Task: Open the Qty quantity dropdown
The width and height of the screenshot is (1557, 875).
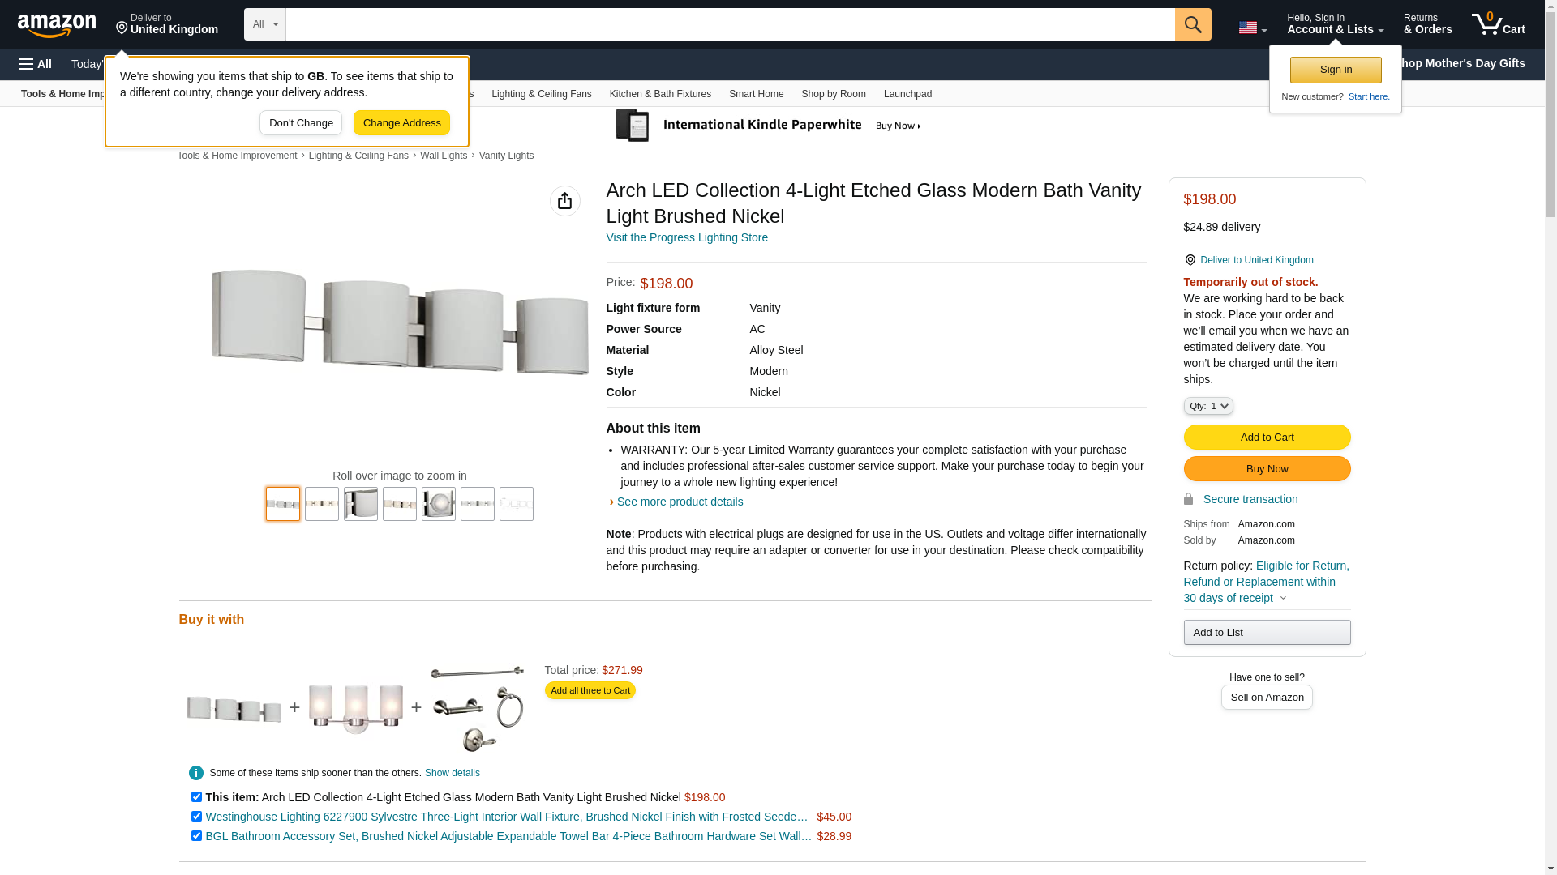Action: 1207,406
